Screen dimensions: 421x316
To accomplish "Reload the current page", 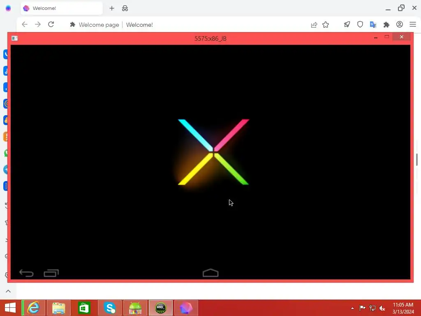I will coord(51,24).
